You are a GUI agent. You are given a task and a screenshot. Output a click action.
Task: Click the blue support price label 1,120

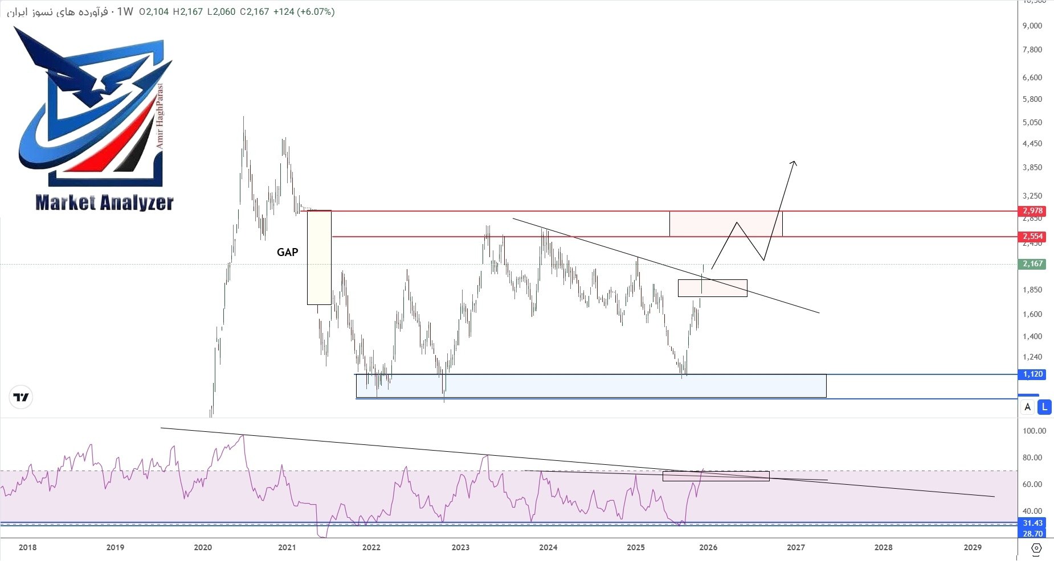(x=1033, y=374)
